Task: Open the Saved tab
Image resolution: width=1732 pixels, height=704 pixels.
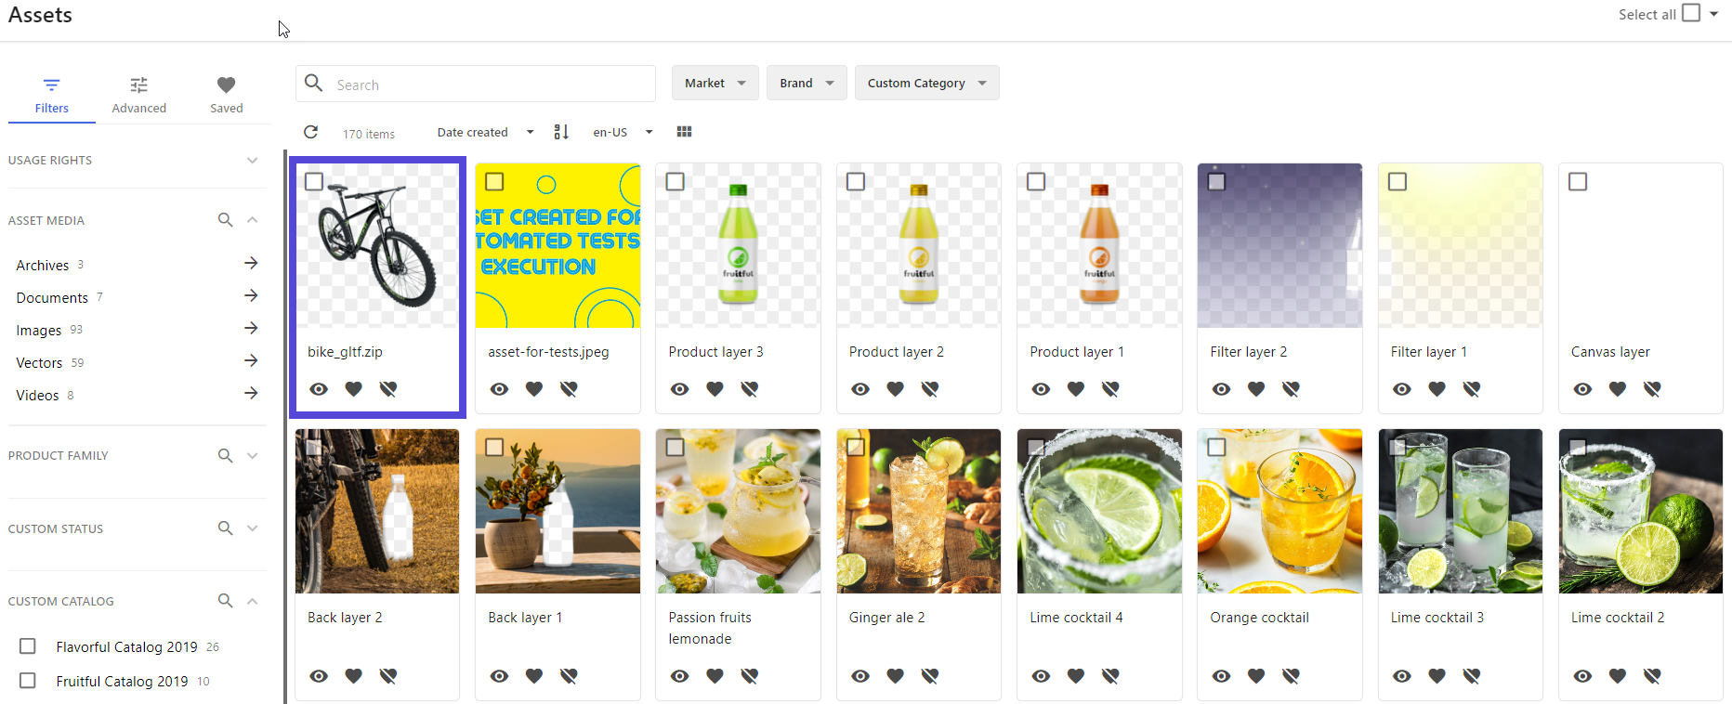Action: click(226, 96)
